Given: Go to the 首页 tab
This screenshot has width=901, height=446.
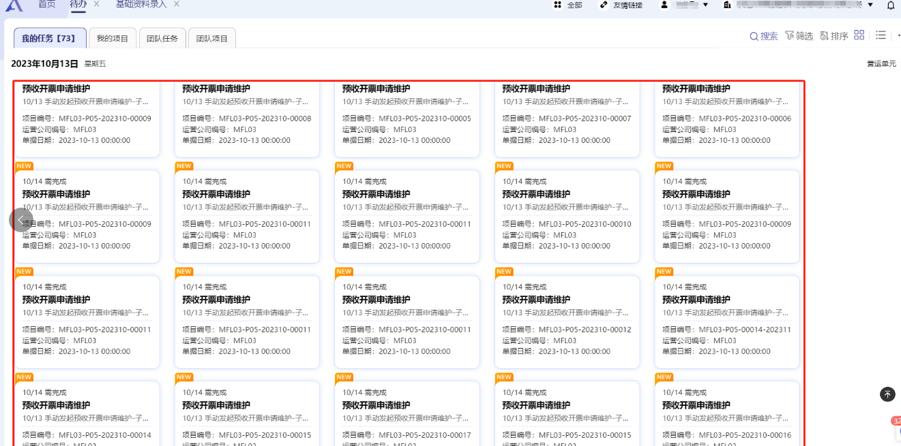Looking at the screenshot, I should pyautogui.click(x=47, y=4).
